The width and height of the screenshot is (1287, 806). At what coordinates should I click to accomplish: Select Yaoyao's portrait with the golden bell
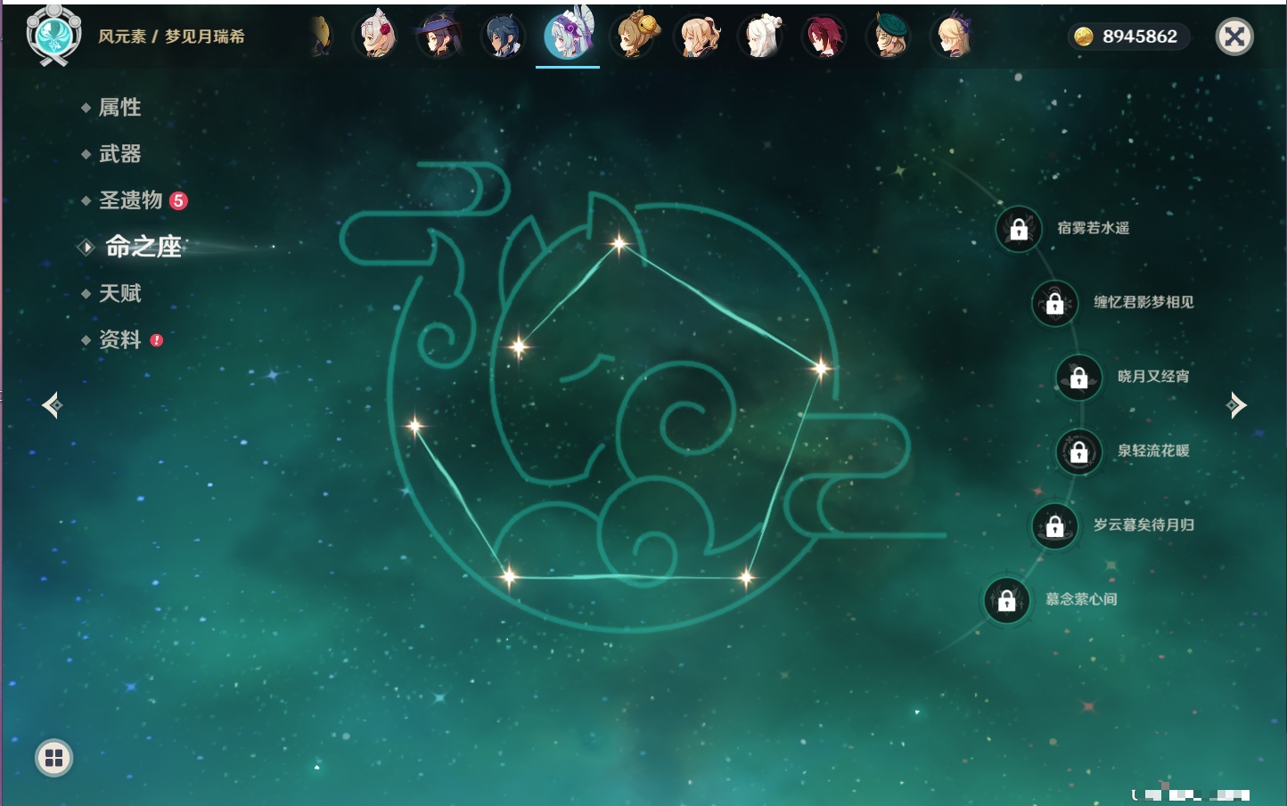coord(634,37)
